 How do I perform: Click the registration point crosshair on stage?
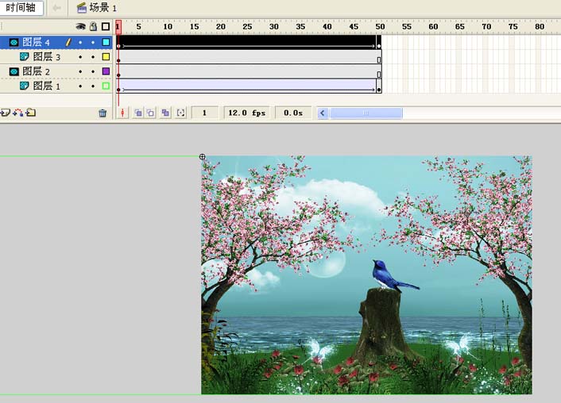(202, 157)
